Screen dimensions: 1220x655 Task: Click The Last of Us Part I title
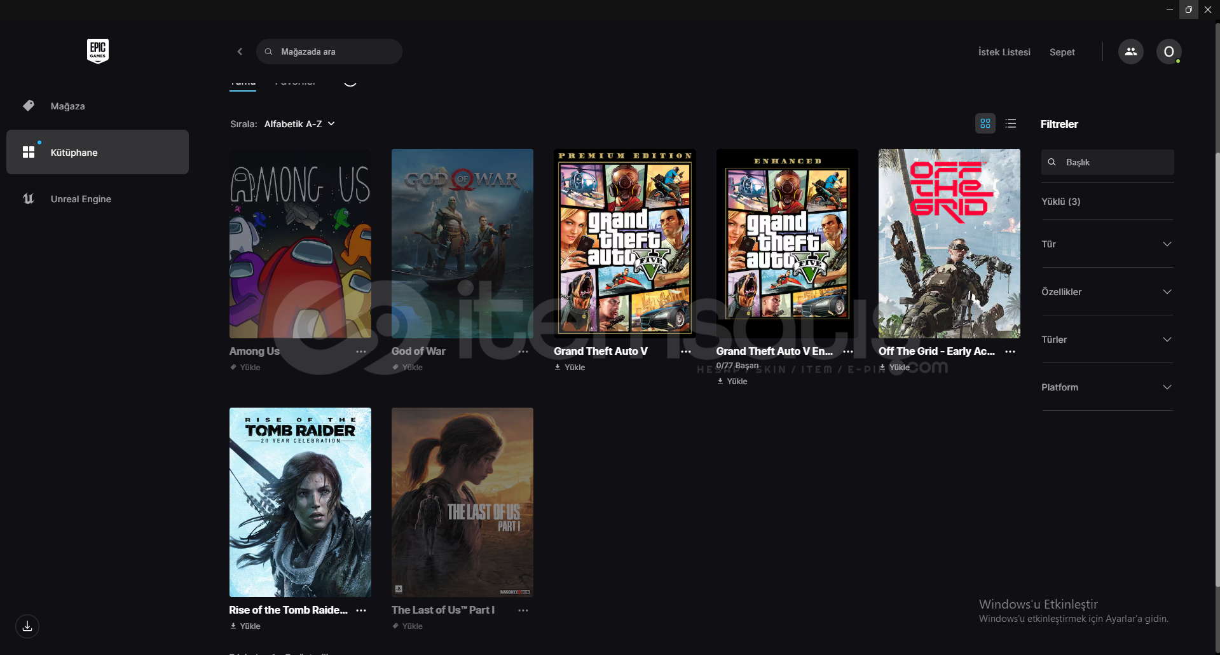coord(443,610)
